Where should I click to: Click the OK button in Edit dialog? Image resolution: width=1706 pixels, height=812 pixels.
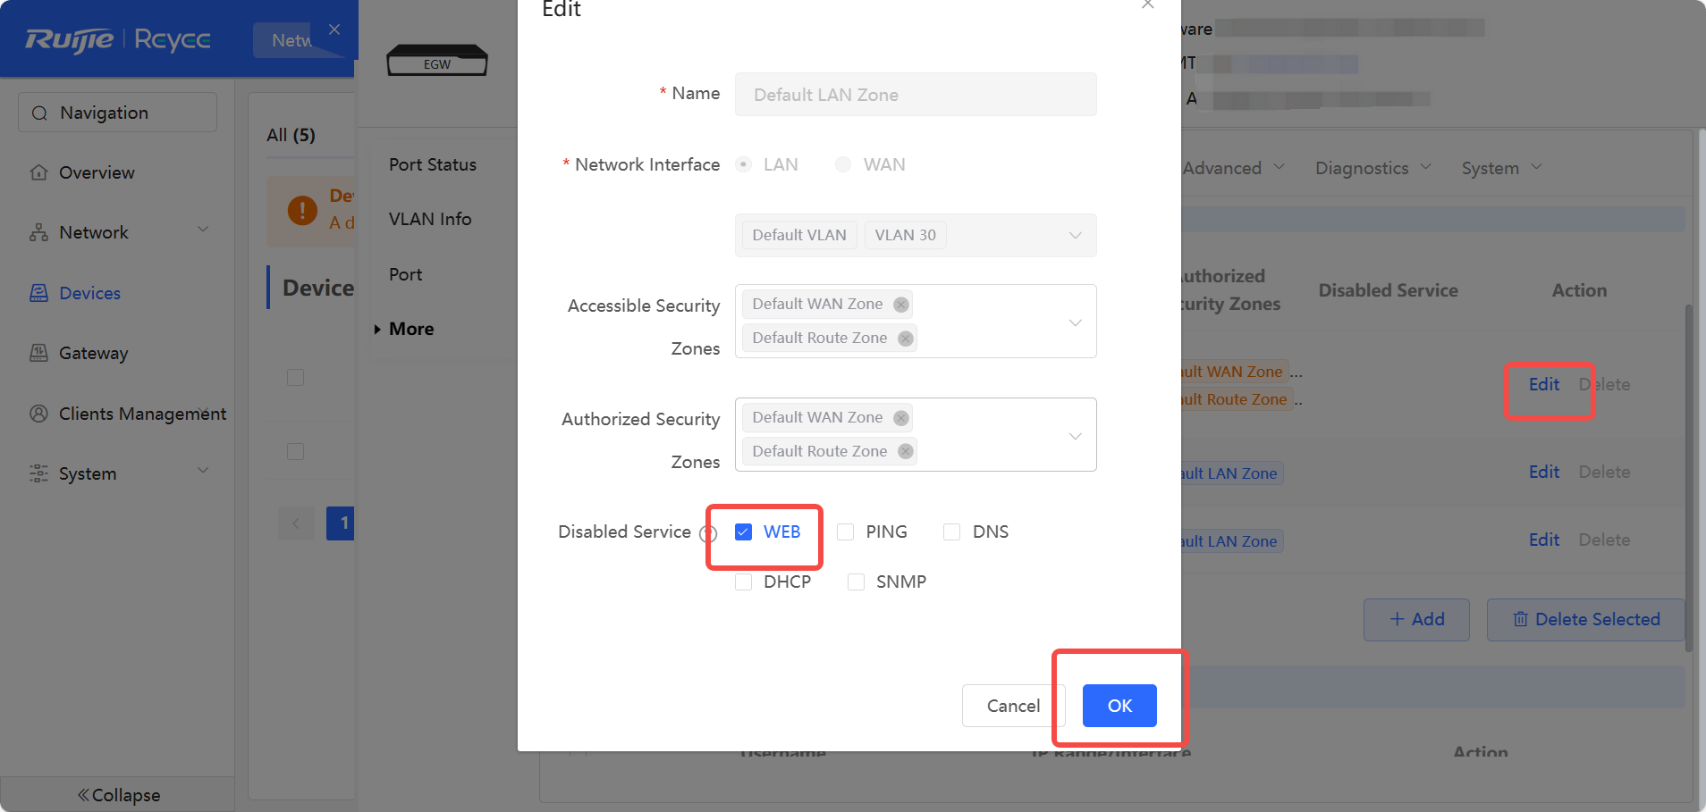point(1119,706)
